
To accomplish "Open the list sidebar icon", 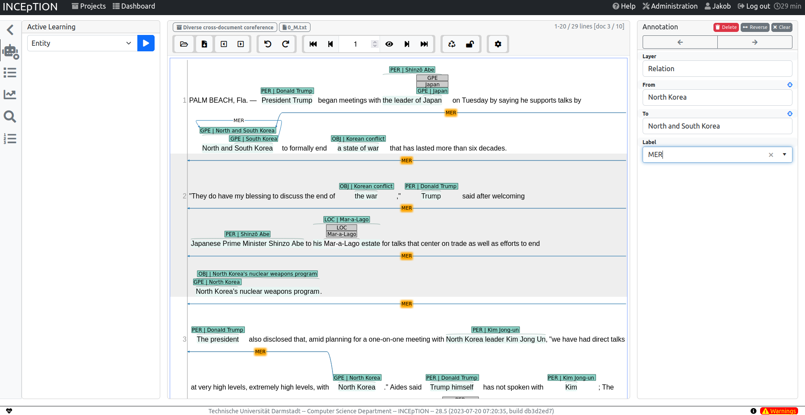I will pos(10,72).
